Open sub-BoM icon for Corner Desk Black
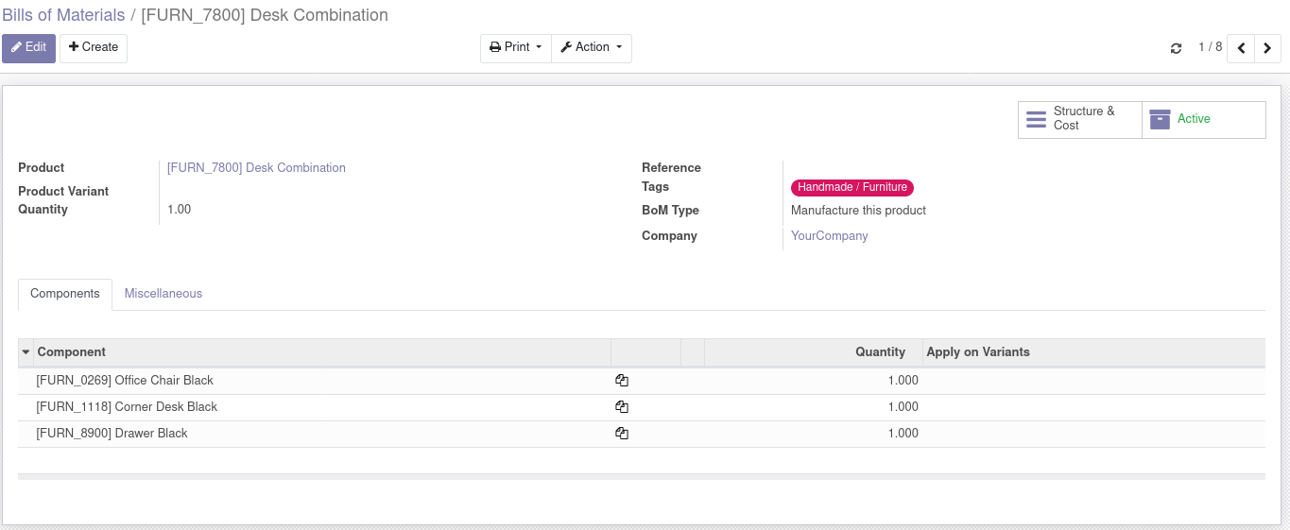Screen dimensions: 1290x530 [622, 407]
